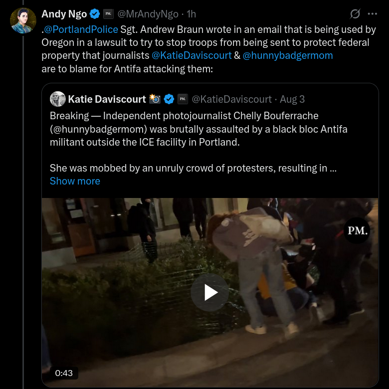Screen dimensions: 389x389
Task: Play the embedded video
Action: [210, 293]
